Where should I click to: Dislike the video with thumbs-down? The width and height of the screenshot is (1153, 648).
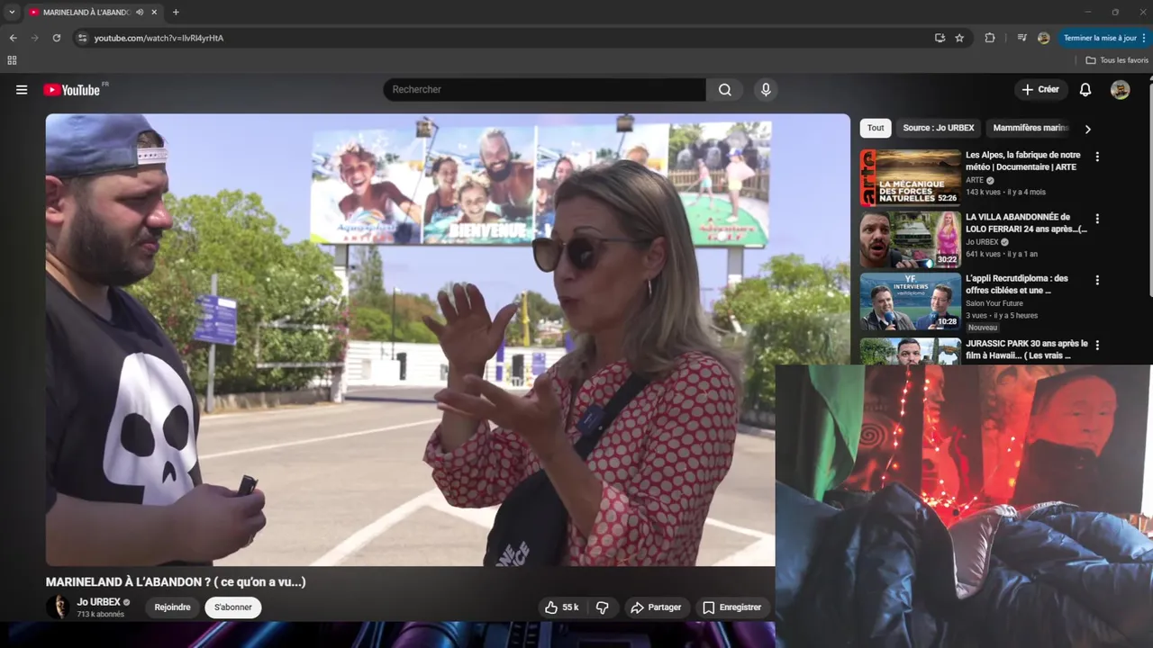603,607
